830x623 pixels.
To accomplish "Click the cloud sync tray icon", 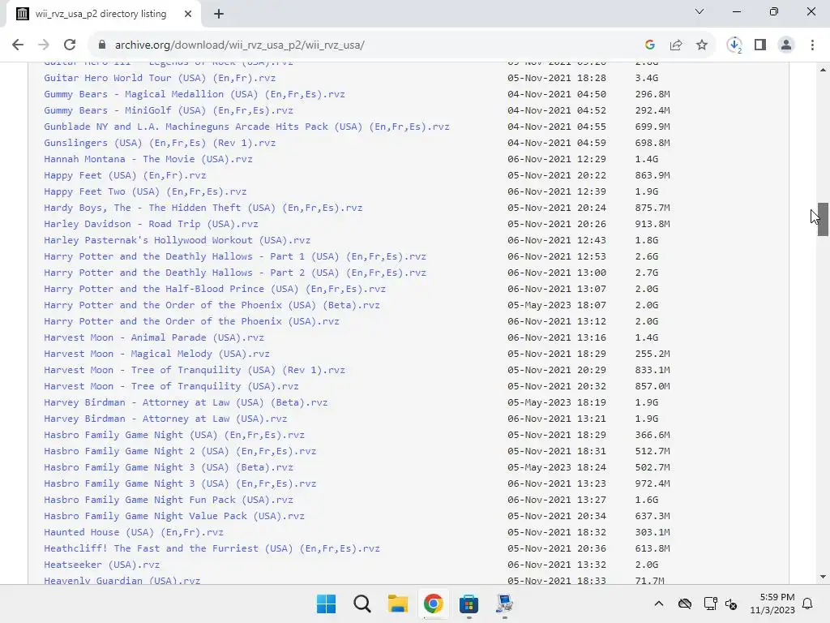I will pyautogui.click(x=685, y=604).
